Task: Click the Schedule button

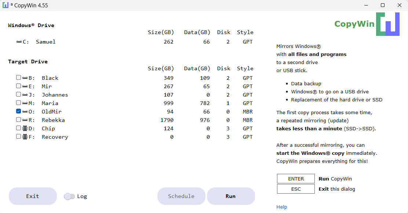Action: pyautogui.click(x=181, y=196)
